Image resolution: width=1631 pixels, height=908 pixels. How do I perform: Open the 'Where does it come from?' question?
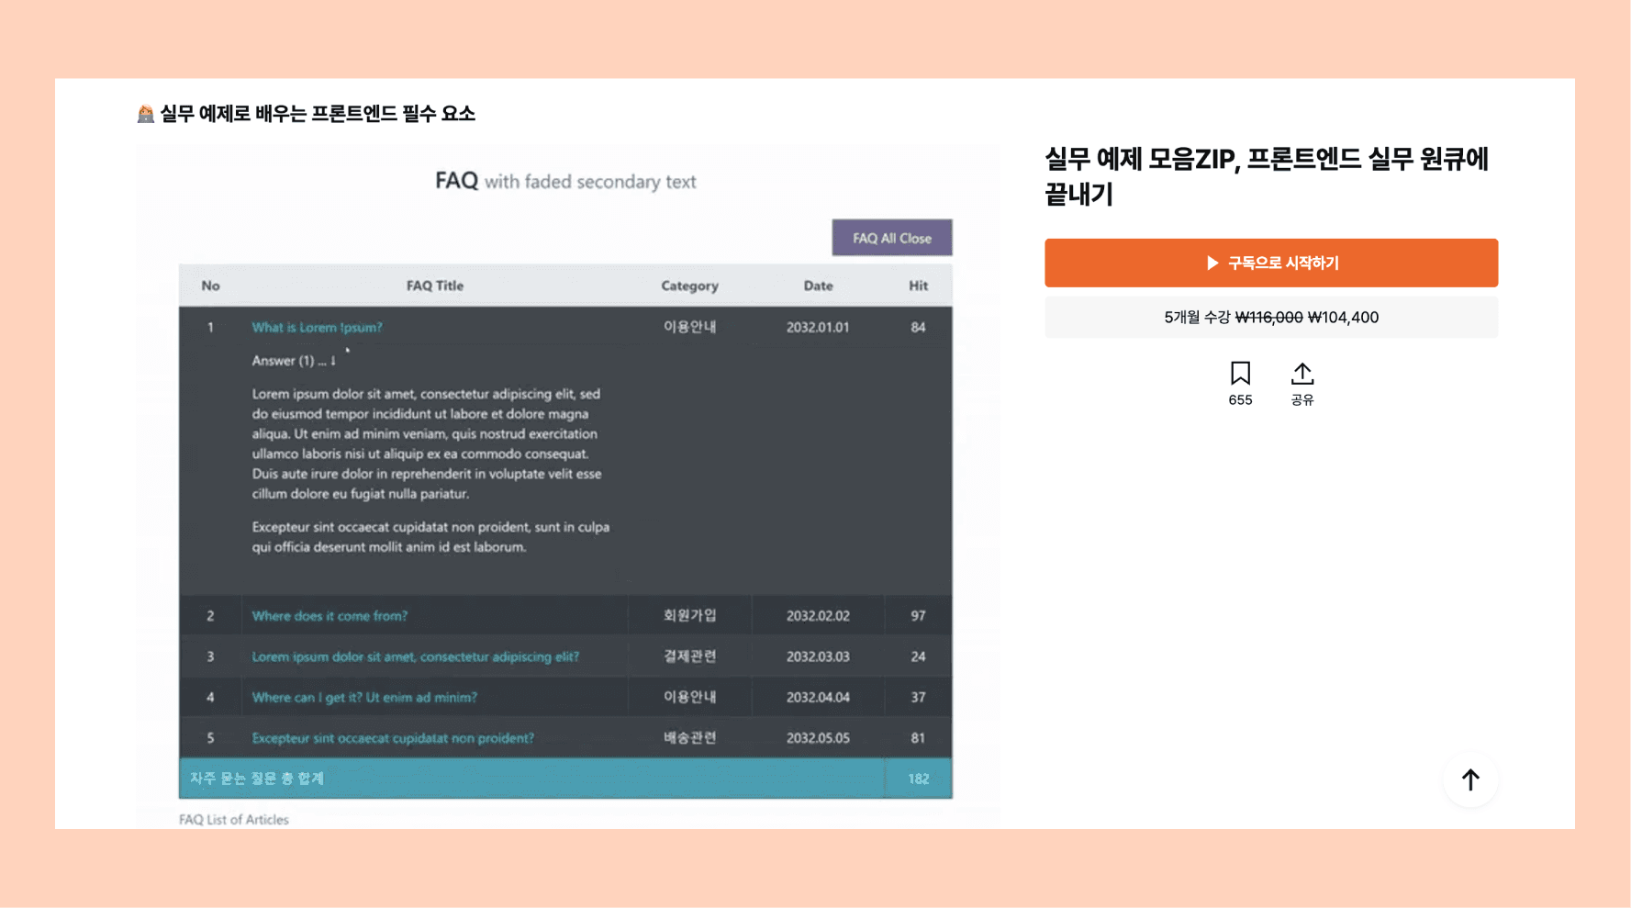pos(330,616)
